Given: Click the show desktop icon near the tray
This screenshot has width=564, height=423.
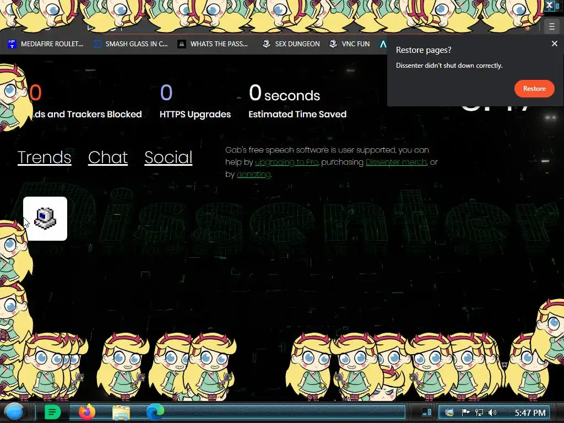Looking at the screenshot, I should 427,412.
